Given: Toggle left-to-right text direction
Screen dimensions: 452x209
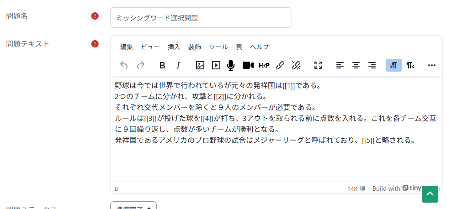Looking at the screenshot, I should [x=394, y=65].
